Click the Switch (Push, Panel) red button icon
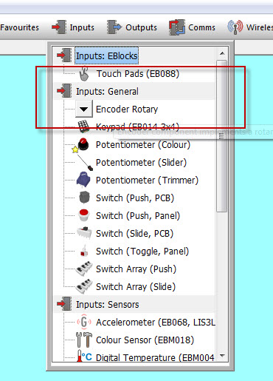This screenshot has width=273, height=381. pos(84,215)
